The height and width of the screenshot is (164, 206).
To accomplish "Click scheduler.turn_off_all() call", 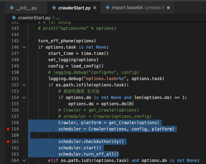I will [88, 154].
